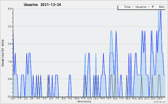The width and height of the screenshot is (168, 104).
Task: Click the y-axis value '1.6'
Action: point(10,62)
